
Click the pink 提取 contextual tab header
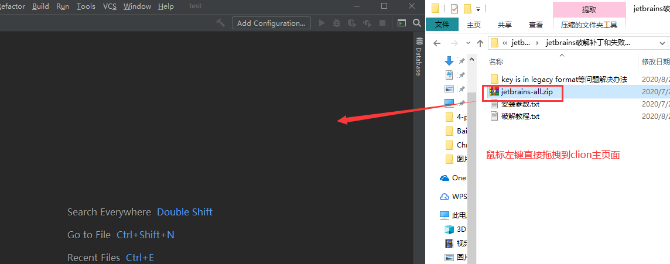[589, 9]
